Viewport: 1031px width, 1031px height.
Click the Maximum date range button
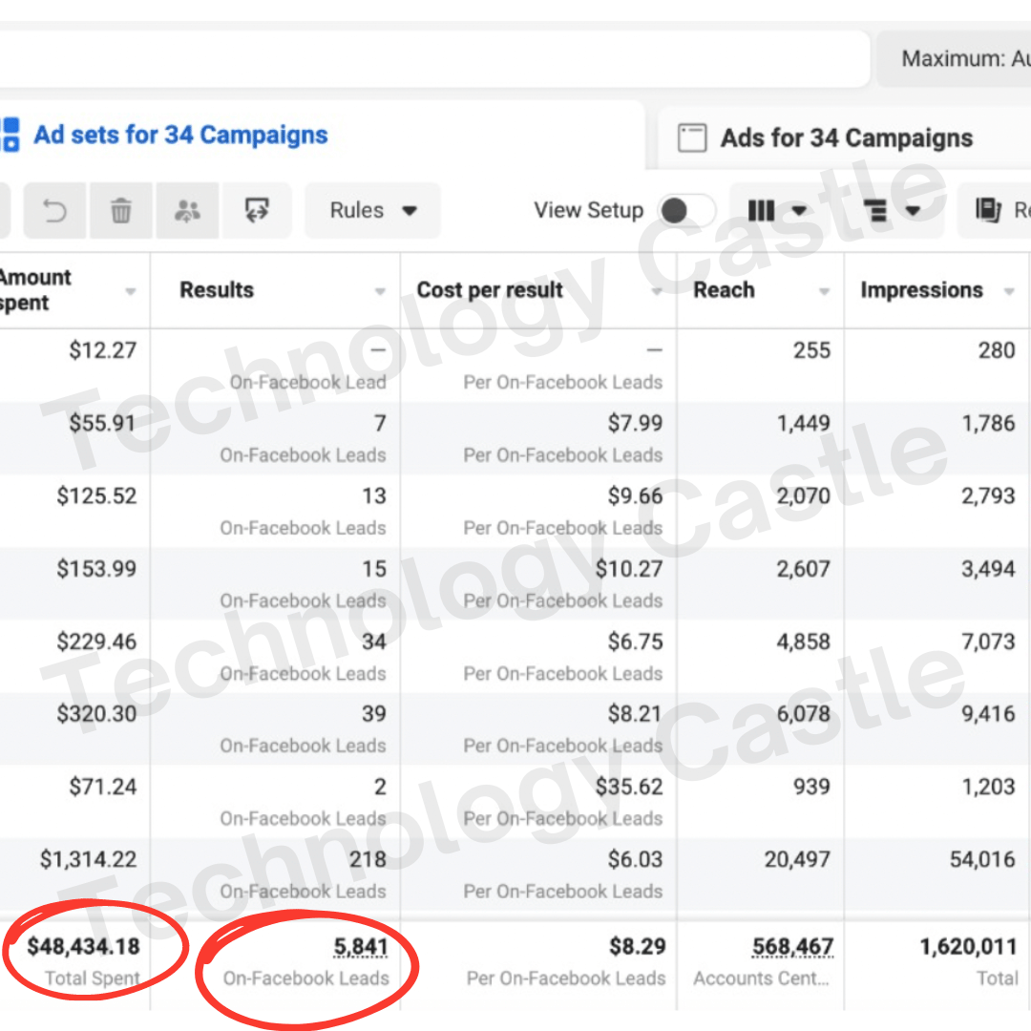coord(954,59)
